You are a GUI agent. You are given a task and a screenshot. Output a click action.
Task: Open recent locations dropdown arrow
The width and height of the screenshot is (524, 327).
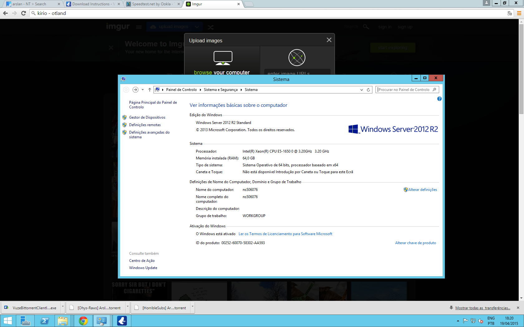point(143,90)
